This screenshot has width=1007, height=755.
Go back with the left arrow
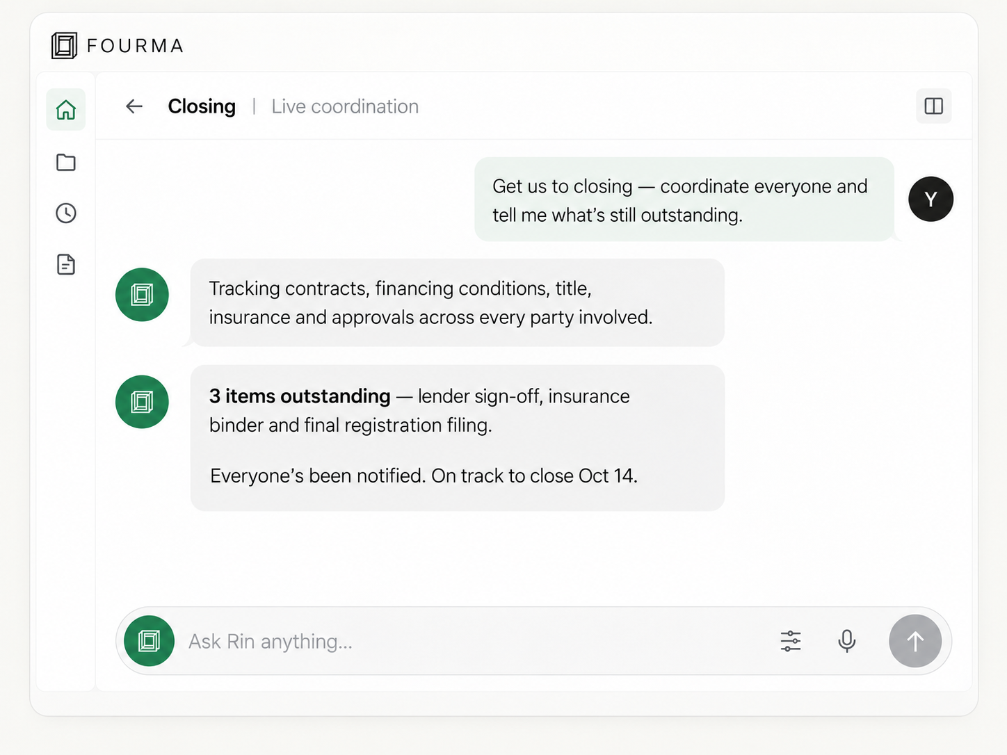(x=134, y=106)
